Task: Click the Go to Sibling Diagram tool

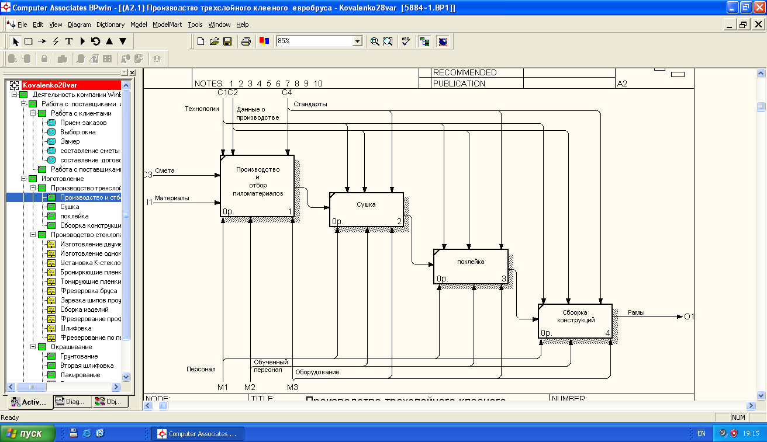Action: tap(95, 41)
